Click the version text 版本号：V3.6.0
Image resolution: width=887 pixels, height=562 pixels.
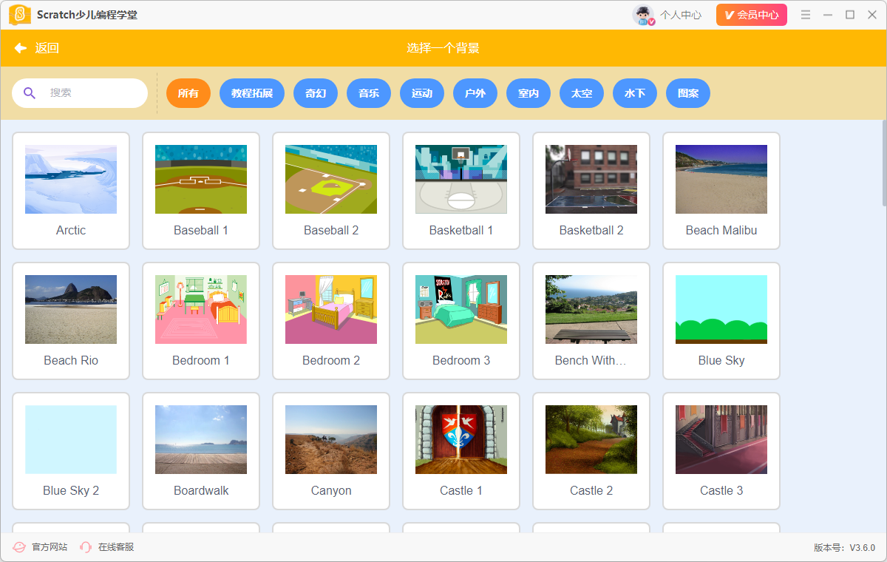[844, 548]
